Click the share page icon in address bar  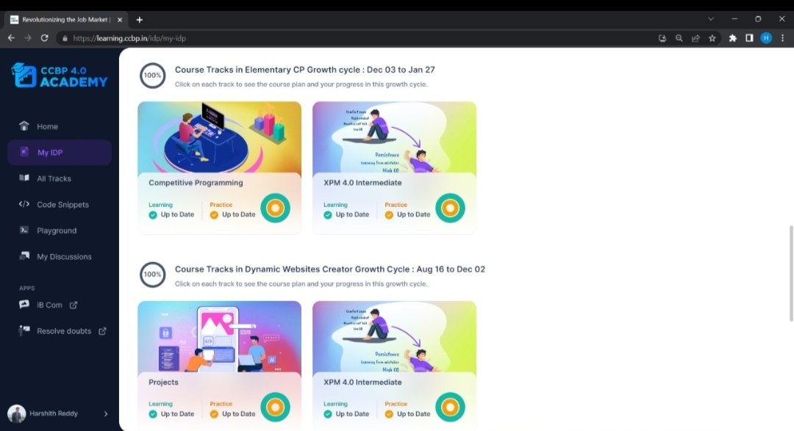pos(695,38)
